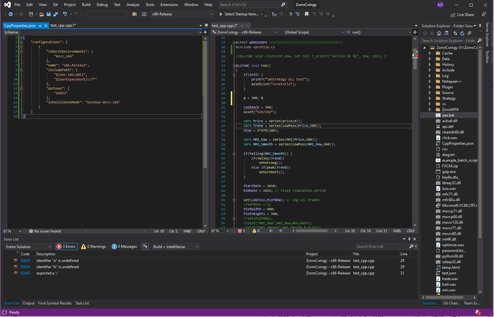Image resolution: width=494 pixels, height=317 pixels.
Task: Click the code editor horizontal scrollbar thumb
Action: [x=312, y=231]
